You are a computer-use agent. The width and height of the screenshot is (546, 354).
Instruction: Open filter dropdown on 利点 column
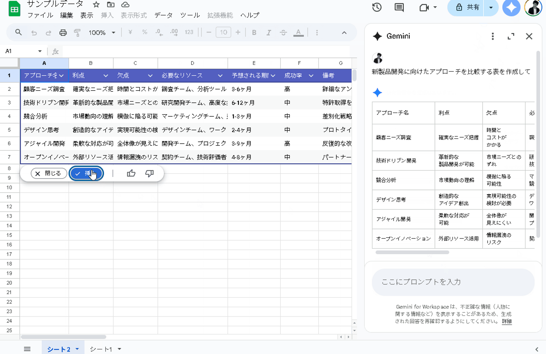coord(105,76)
